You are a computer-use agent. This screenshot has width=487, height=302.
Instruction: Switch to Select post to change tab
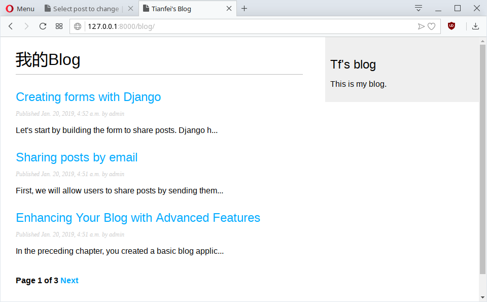(x=84, y=9)
